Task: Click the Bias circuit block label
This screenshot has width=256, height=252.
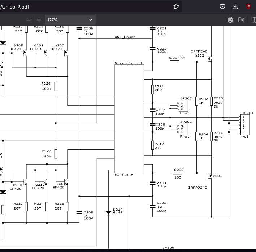Action: (x=129, y=63)
